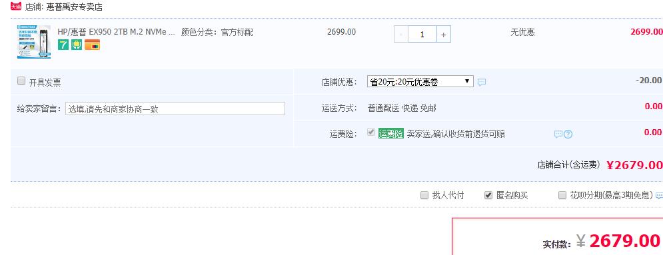Open the HP/惠普 EX950 2TB product title
This screenshot has height=255, width=663.
tap(117, 32)
